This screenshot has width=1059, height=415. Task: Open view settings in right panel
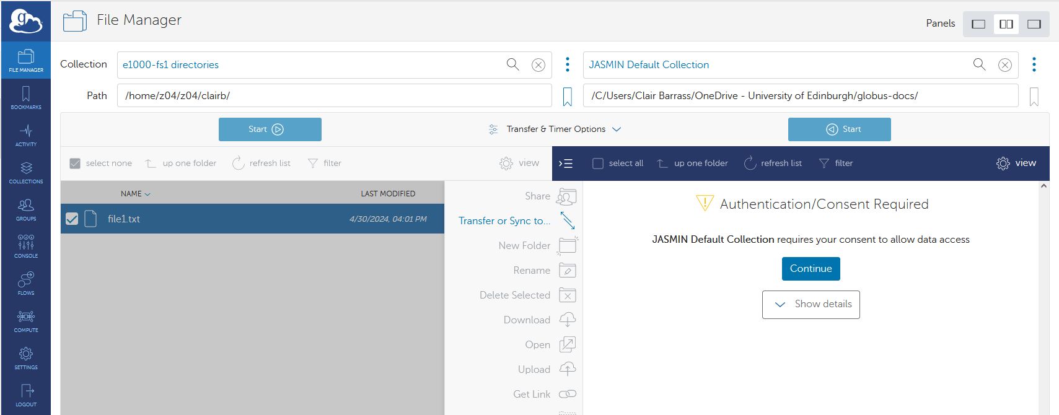[1016, 163]
